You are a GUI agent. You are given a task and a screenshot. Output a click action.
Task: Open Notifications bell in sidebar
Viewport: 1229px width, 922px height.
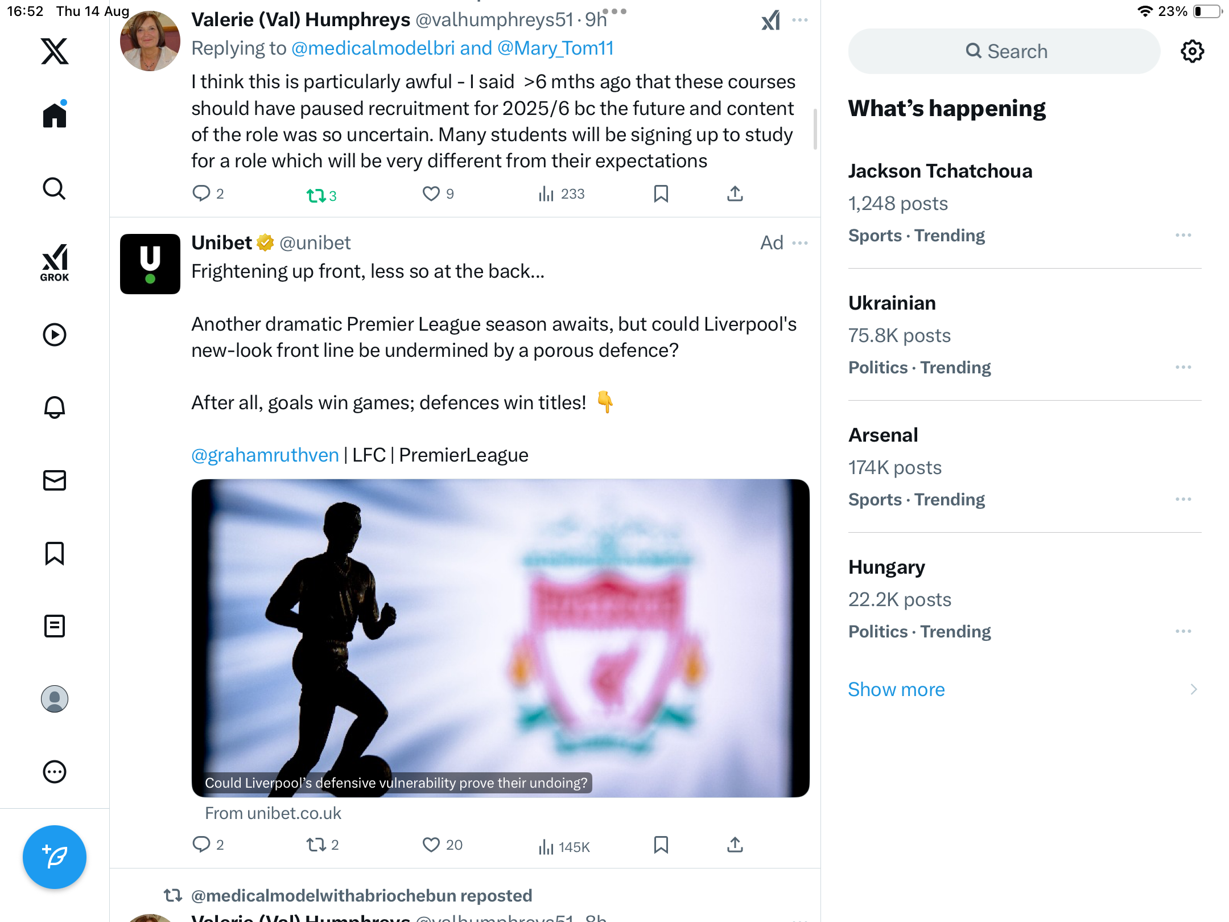(55, 408)
